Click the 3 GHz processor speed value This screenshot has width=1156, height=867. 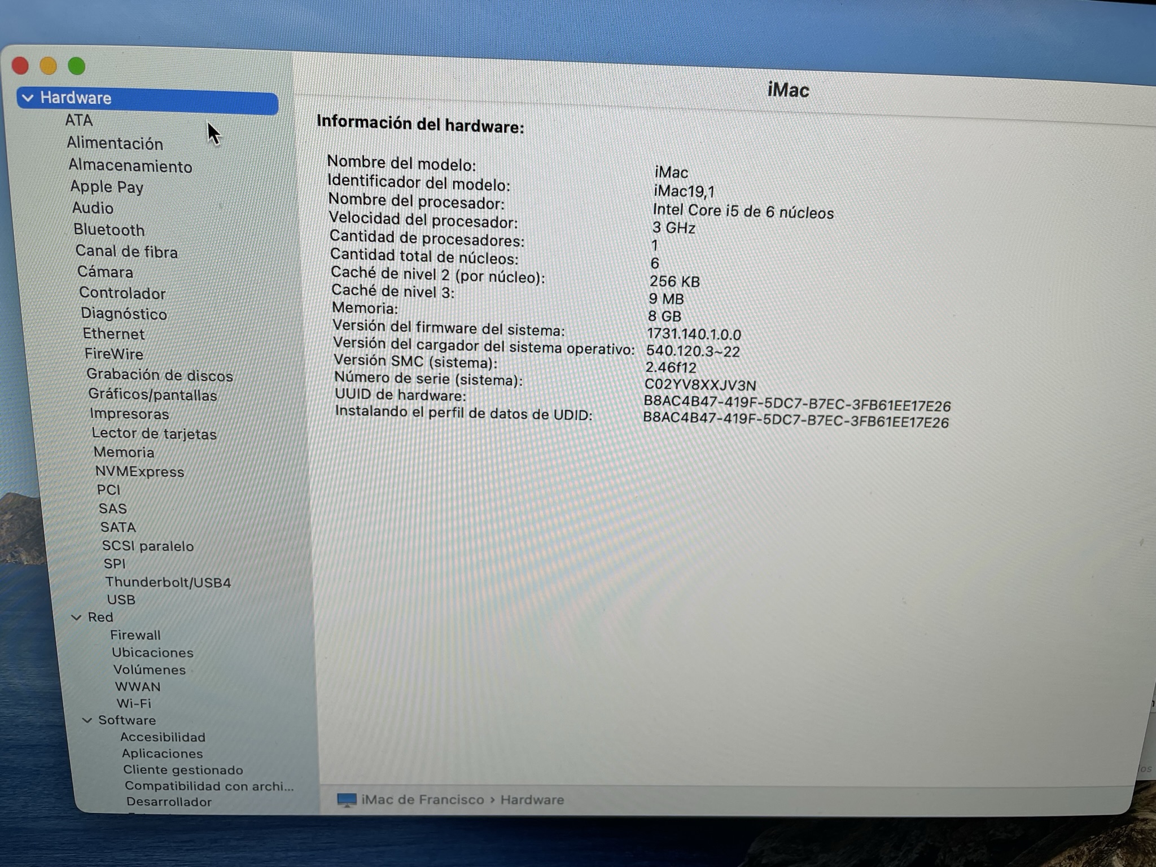coord(673,227)
